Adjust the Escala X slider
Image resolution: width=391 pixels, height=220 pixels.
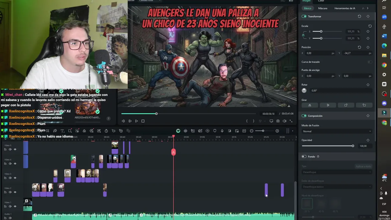pyautogui.click(x=321, y=31)
